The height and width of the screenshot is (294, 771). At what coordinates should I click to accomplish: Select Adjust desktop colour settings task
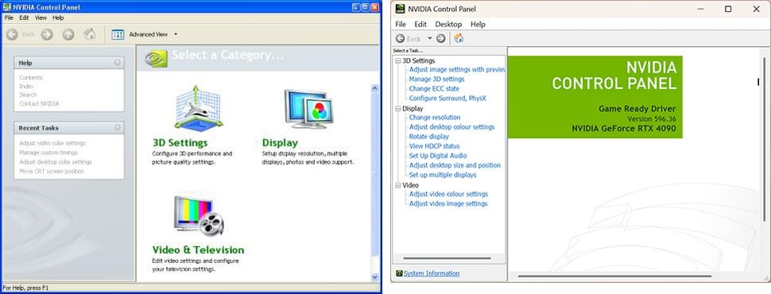[x=452, y=127]
